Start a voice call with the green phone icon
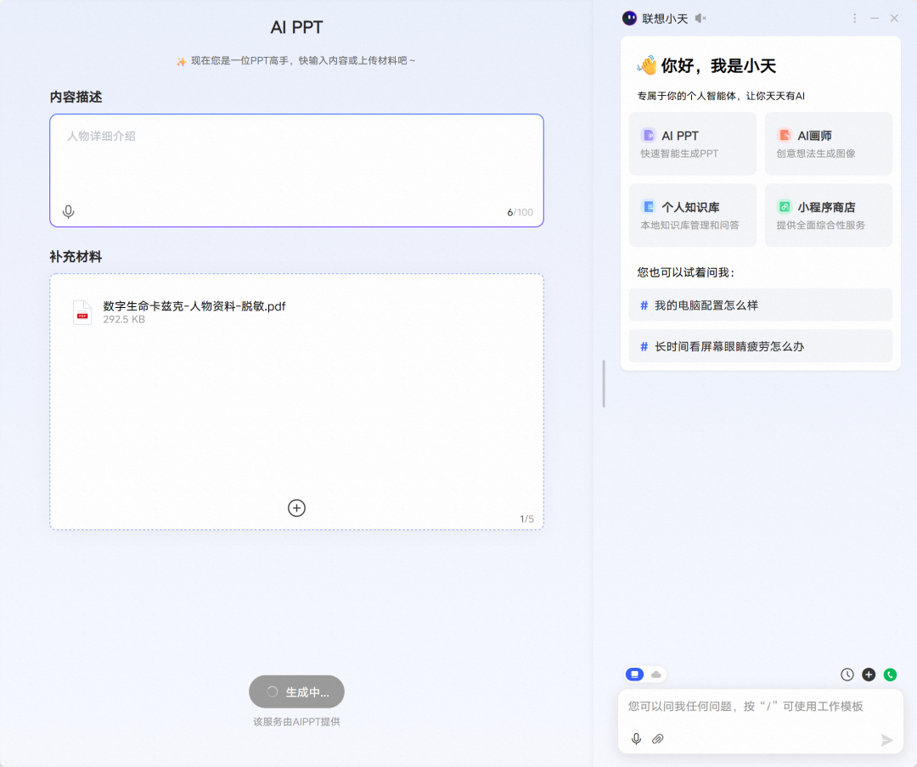This screenshot has height=767, width=917. (x=889, y=675)
